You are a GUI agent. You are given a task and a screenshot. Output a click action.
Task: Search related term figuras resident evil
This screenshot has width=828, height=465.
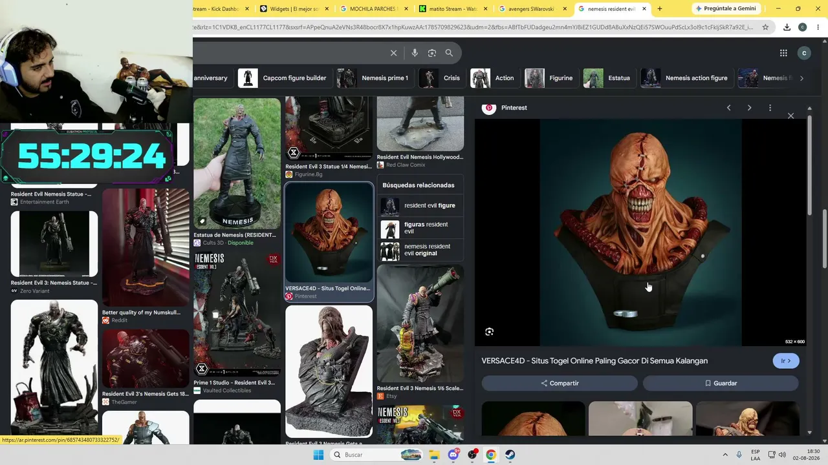(x=420, y=228)
